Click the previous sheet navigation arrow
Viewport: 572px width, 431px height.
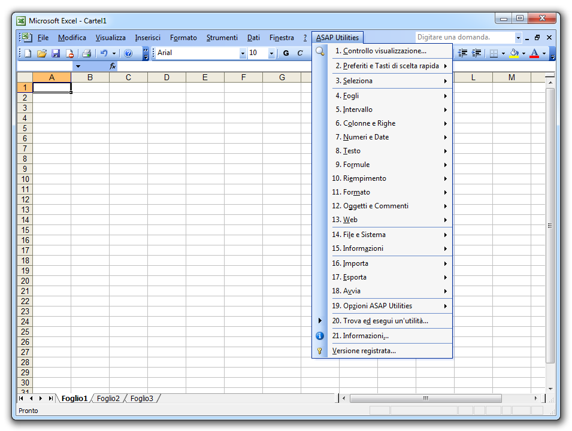[31, 398]
